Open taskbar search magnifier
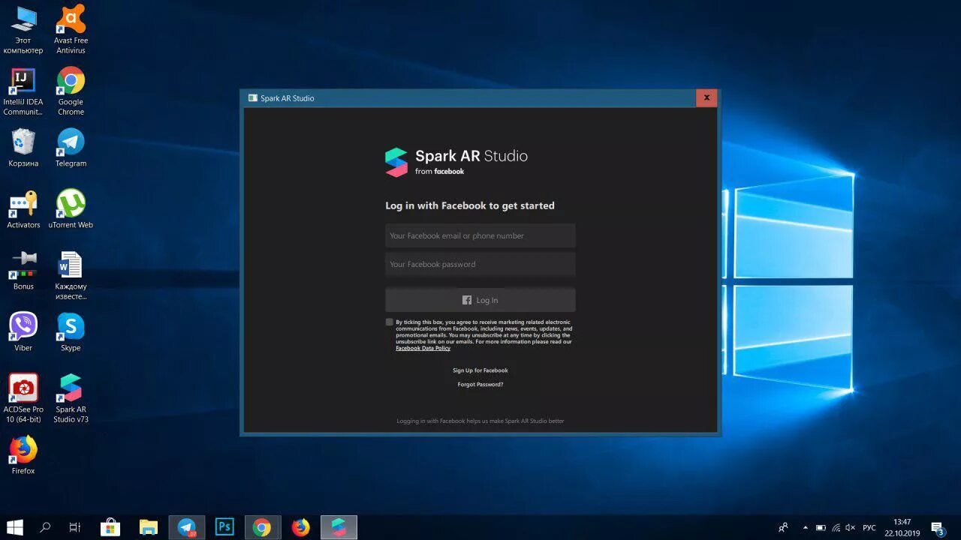The height and width of the screenshot is (540, 961). tap(45, 527)
